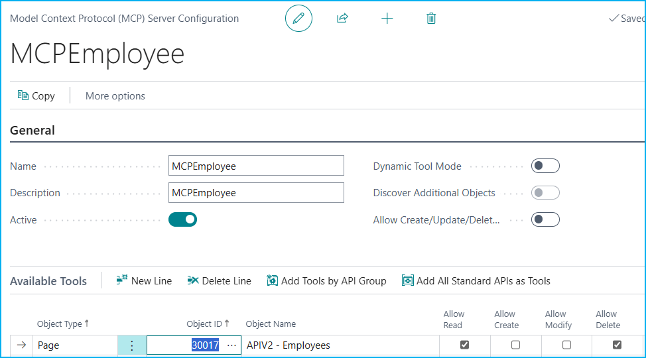Click Delete Line action
Image resolution: width=646 pixels, height=358 pixels.
[219, 281]
